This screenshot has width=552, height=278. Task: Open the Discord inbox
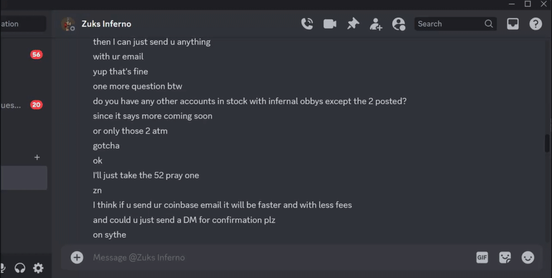tap(513, 24)
